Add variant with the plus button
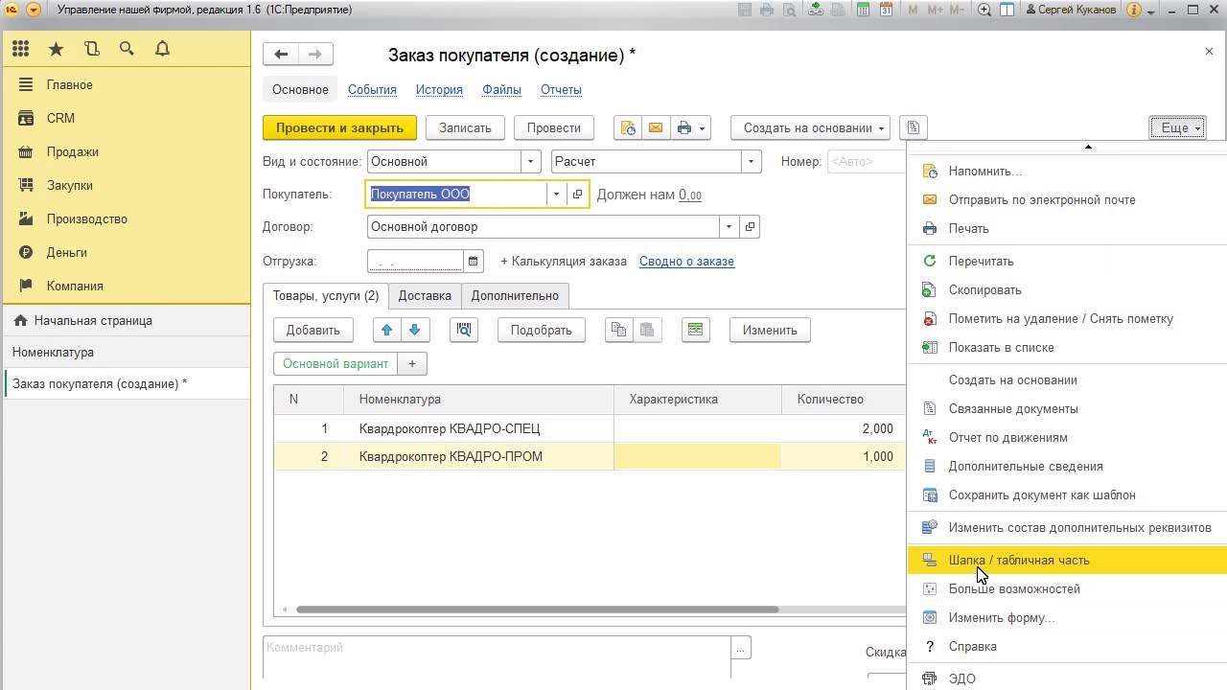 412,363
